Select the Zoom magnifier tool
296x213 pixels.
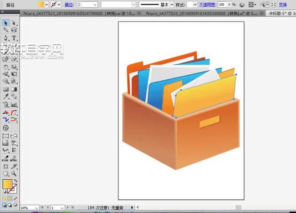pyautogui.click(x=14, y=173)
